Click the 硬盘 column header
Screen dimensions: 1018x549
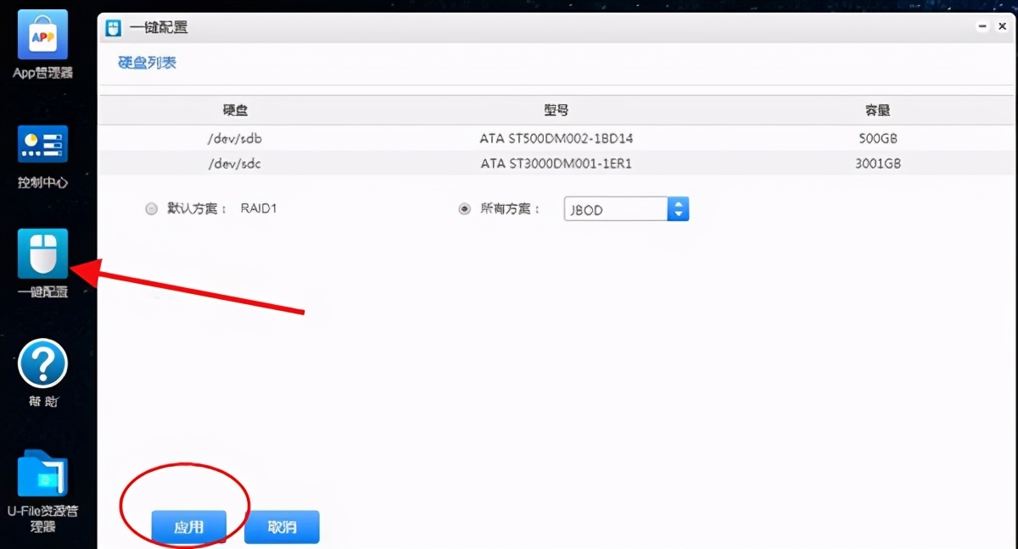point(235,109)
